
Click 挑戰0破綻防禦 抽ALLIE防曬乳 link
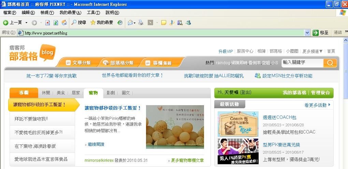[214, 76]
